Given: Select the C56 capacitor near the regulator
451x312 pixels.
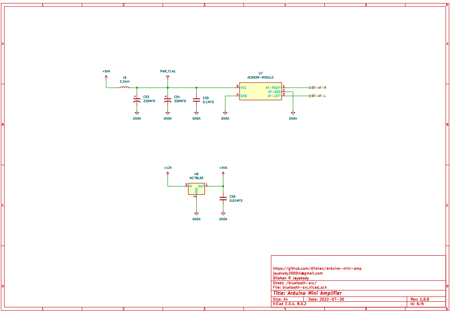Looking at the screenshot, I should pyautogui.click(x=223, y=199).
